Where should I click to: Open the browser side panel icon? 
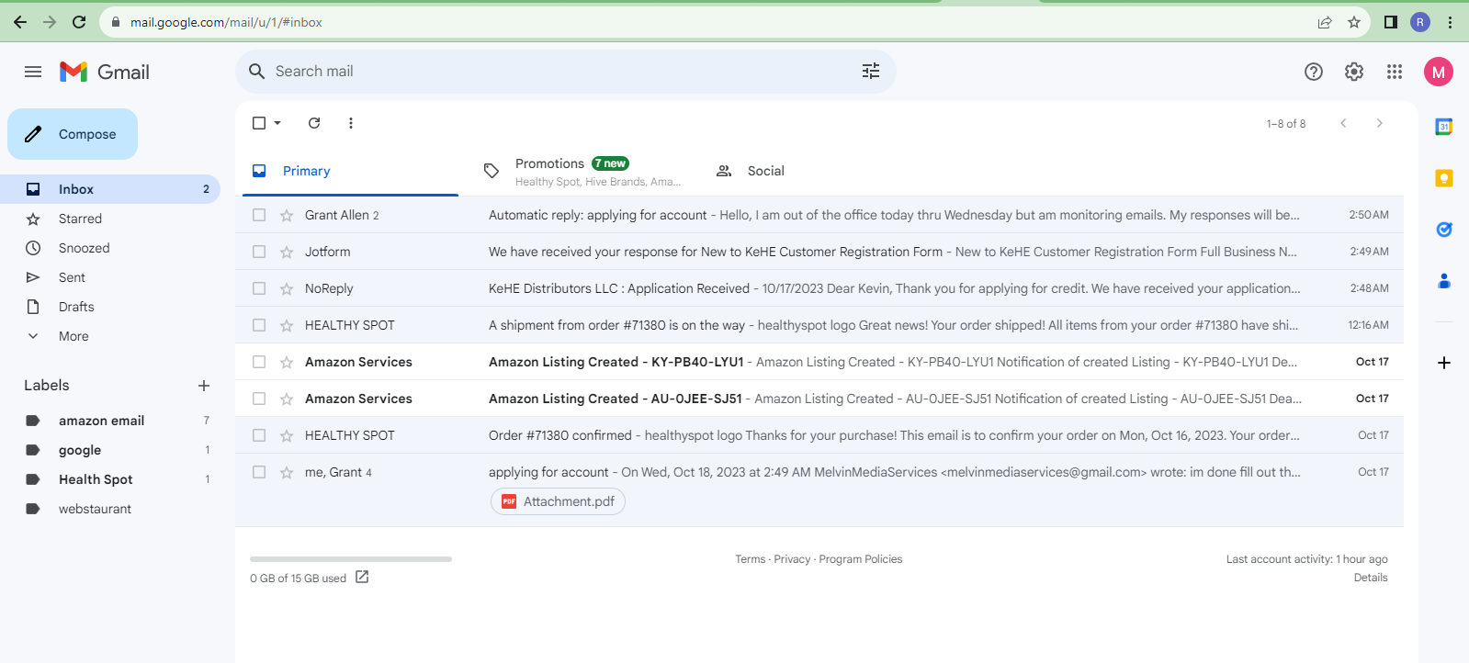click(1391, 22)
